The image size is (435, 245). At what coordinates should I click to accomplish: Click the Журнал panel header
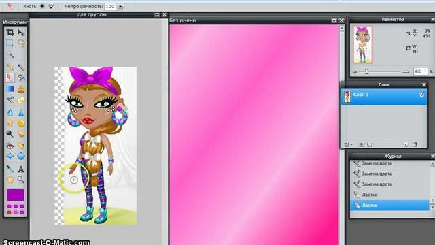click(x=392, y=156)
